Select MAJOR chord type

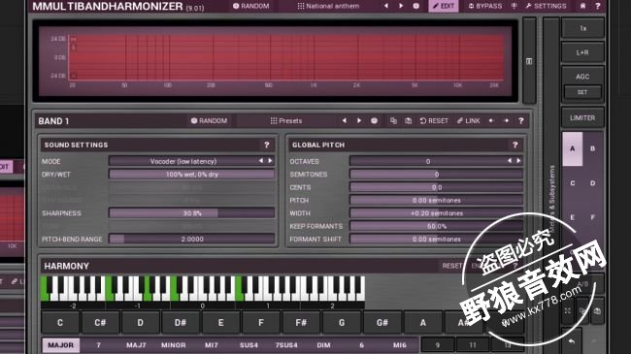pyautogui.click(x=61, y=345)
